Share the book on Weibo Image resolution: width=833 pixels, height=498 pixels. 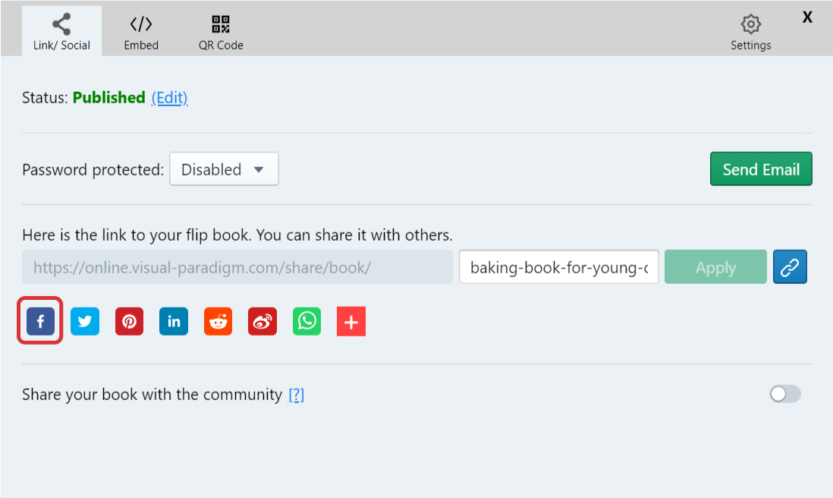[x=262, y=322]
